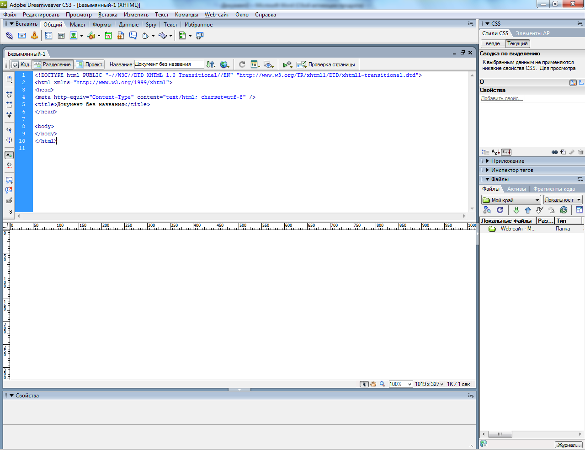Select the 'везде' CSS mode button
The height and width of the screenshot is (450, 585).
click(x=493, y=43)
